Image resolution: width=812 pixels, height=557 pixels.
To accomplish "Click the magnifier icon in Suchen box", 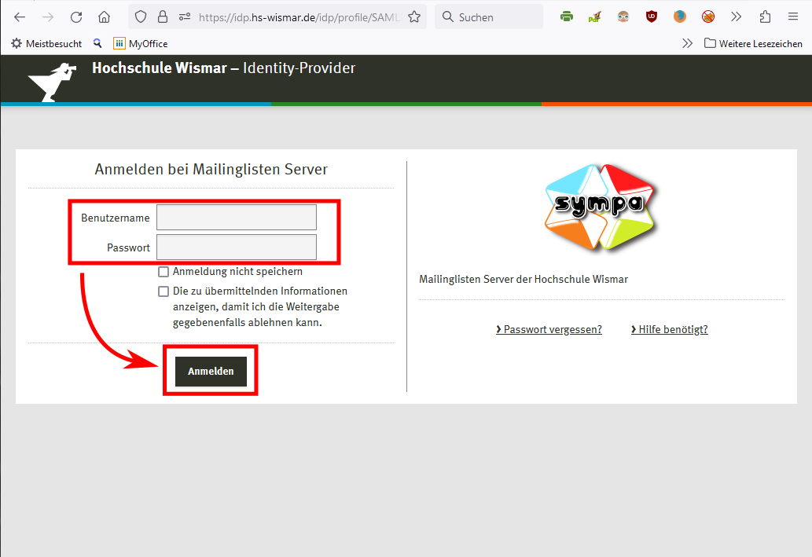I will pos(447,17).
